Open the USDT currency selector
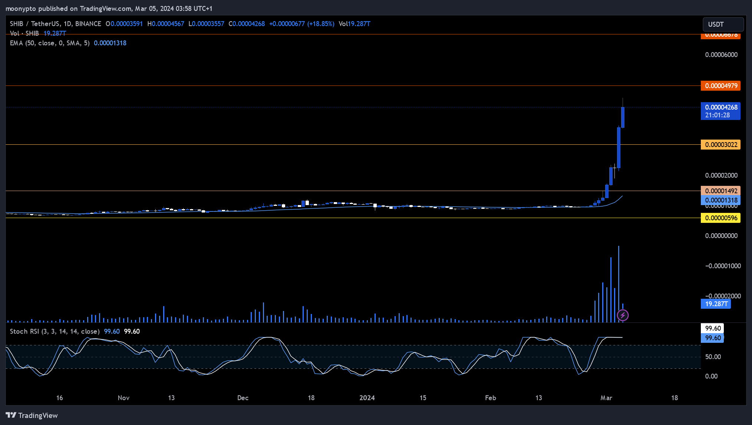752x425 pixels. [x=723, y=24]
